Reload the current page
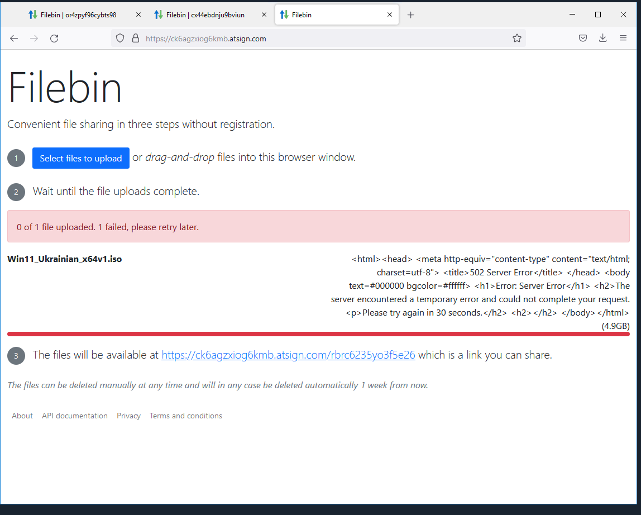Screen dimensions: 641x515 (x=54, y=39)
